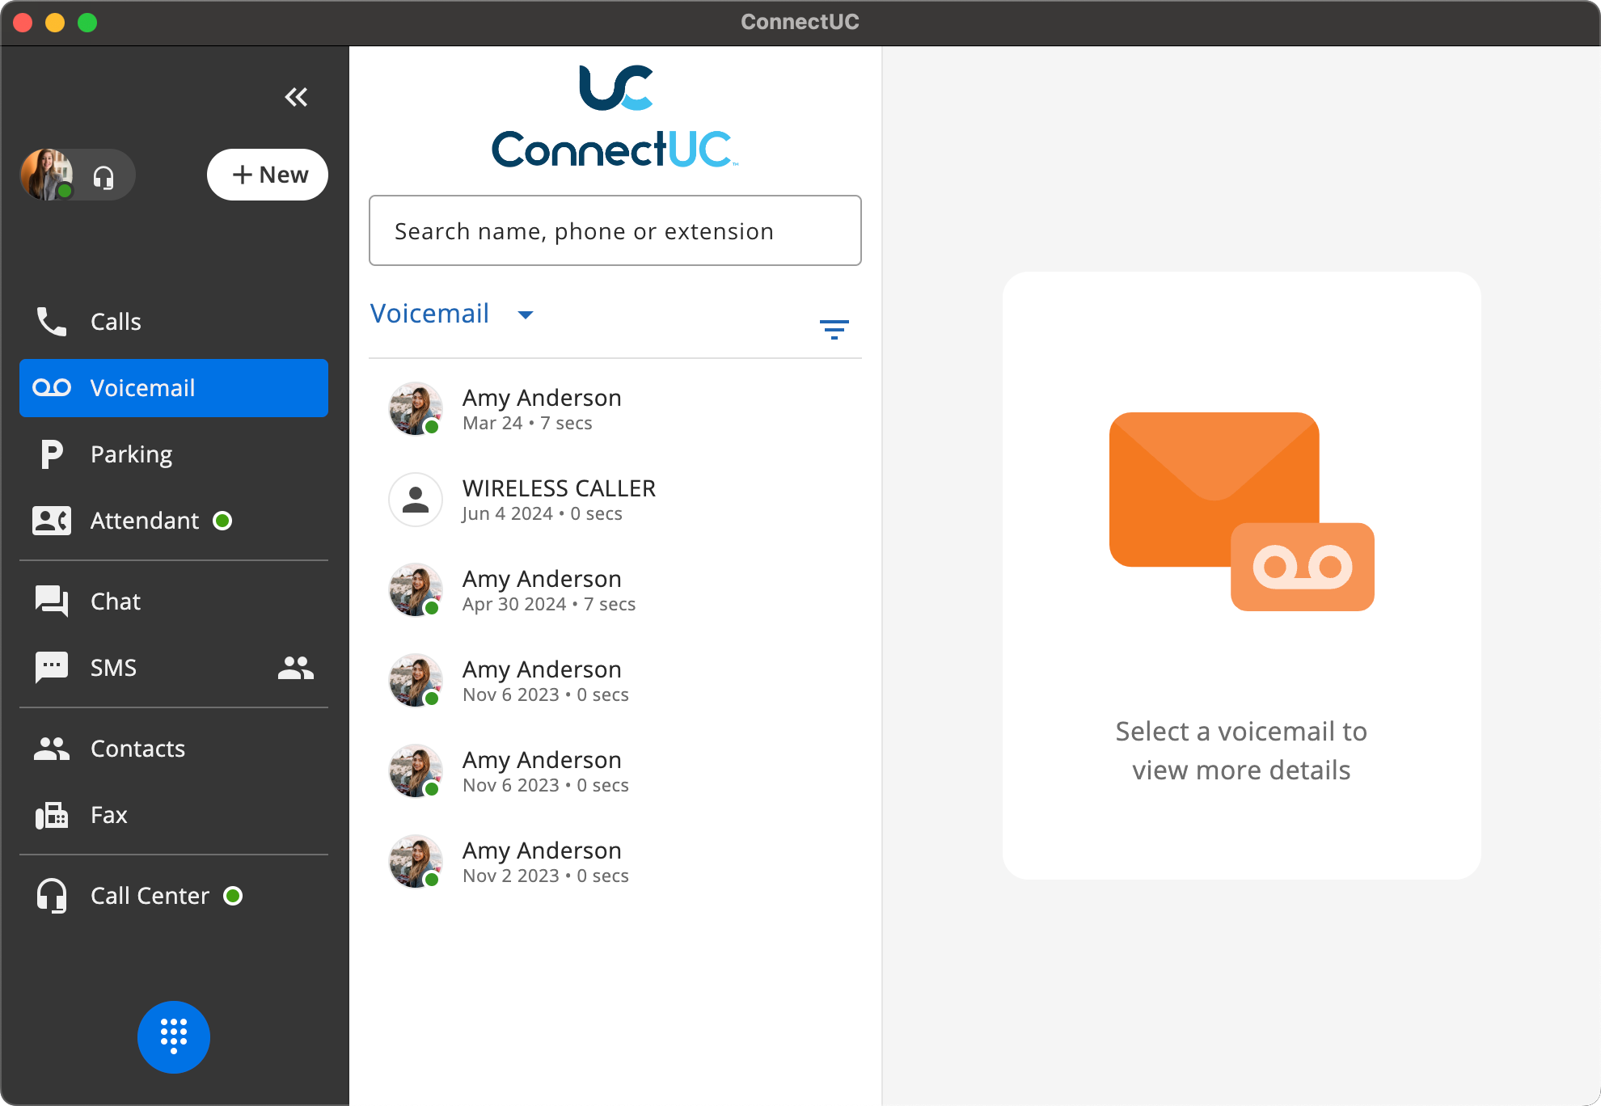Open the blue dial pad button
This screenshot has width=1601, height=1106.
coord(174,1036)
